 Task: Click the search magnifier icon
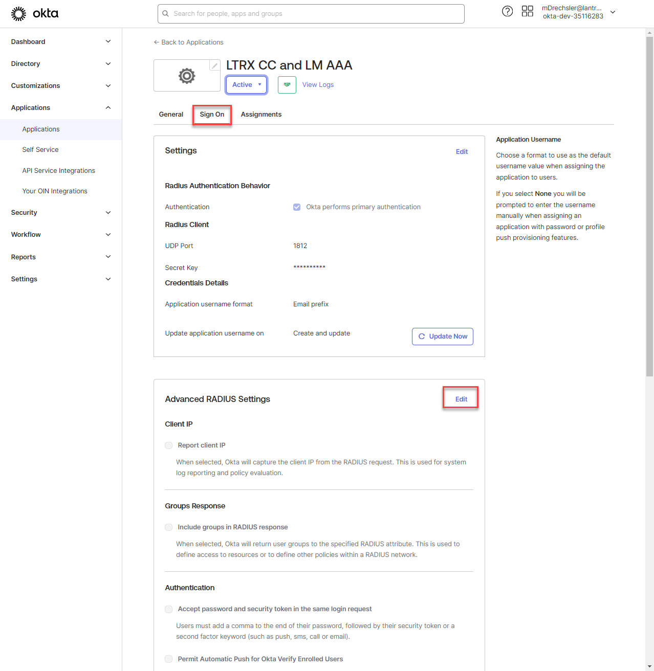click(166, 14)
